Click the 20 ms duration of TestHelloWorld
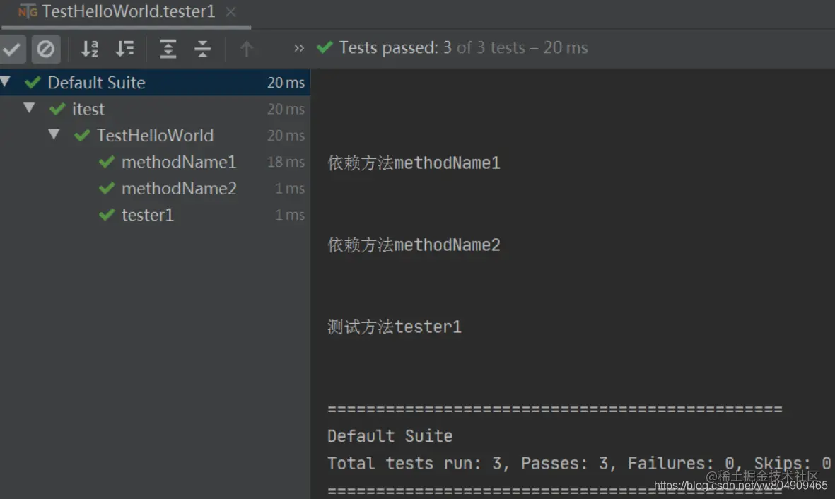Screen dimensions: 835x499 coord(286,135)
